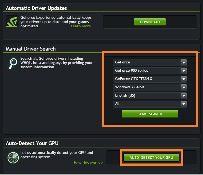Download GeForce Experience with the DOWNLOAD button

tap(150, 22)
